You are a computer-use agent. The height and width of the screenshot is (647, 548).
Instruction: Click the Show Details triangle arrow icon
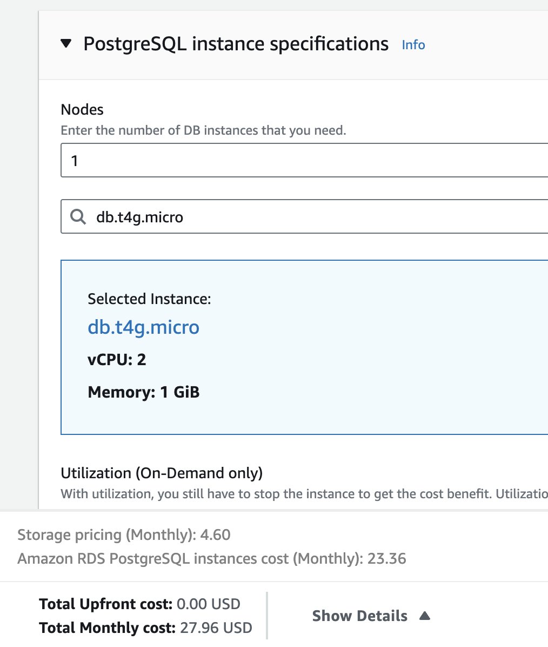[x=425, y=616]
